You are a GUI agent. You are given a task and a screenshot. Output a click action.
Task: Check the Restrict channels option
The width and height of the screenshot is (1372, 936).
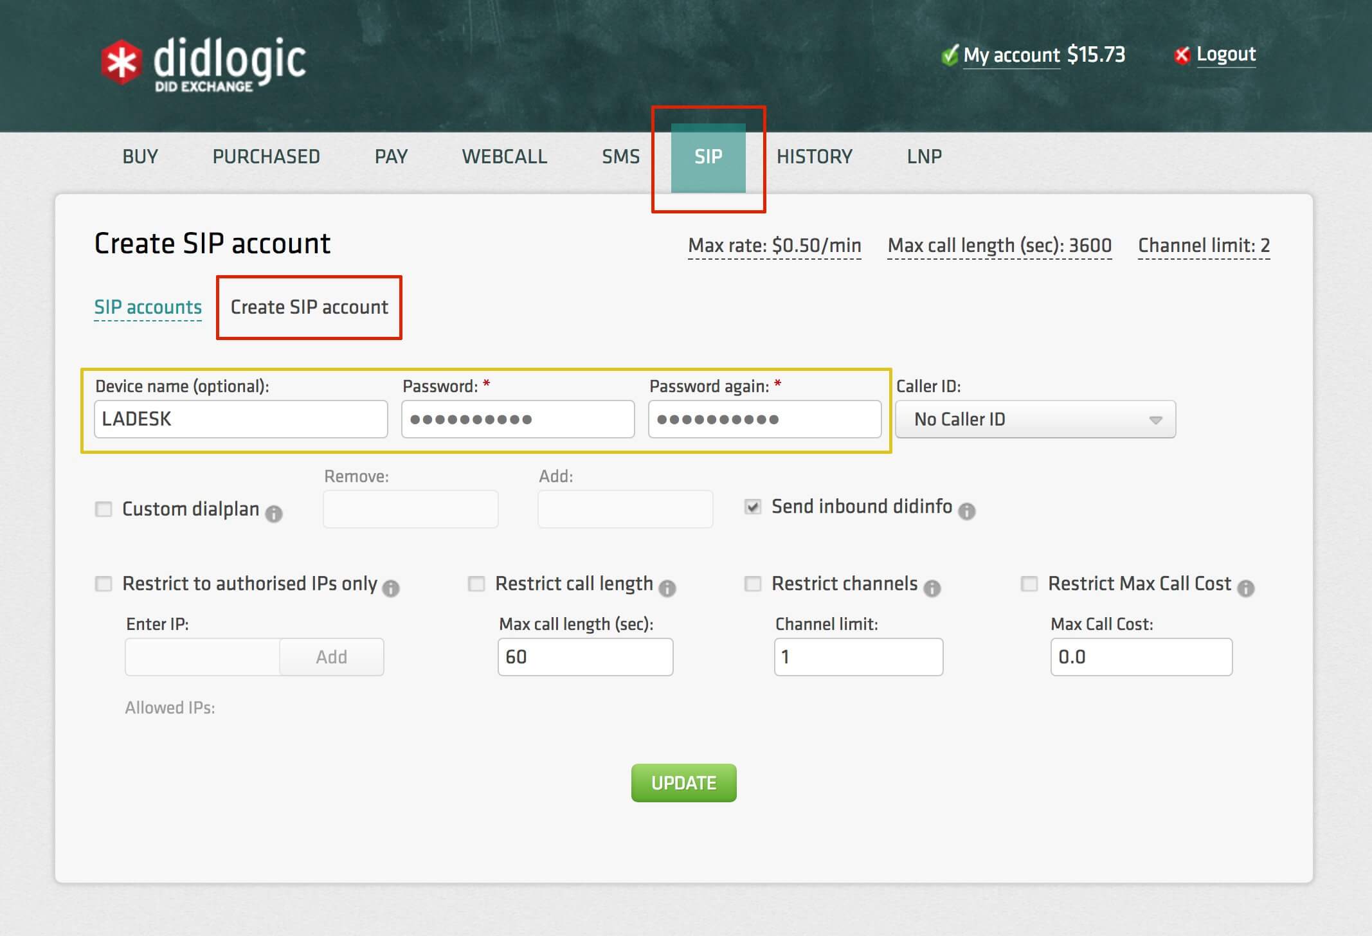[x=752, y=584]
